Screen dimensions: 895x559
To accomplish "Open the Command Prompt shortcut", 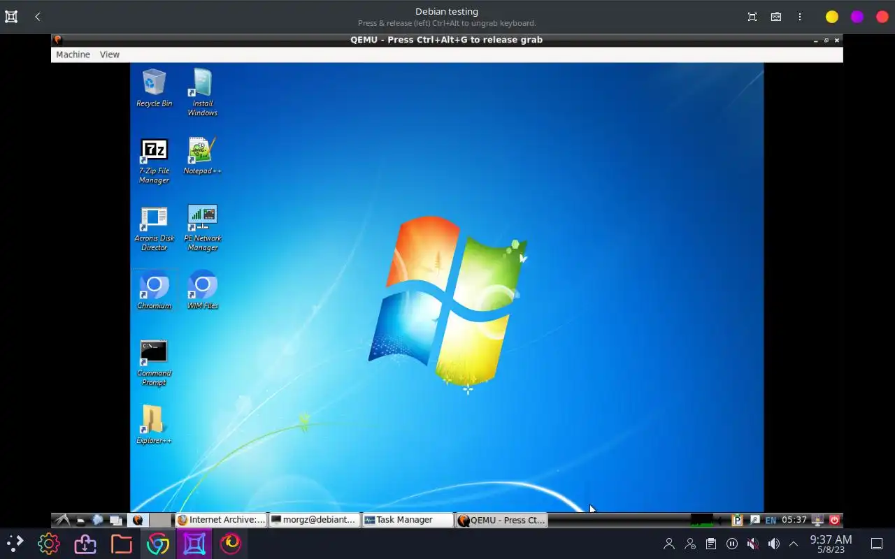I will tap(154, 363).
